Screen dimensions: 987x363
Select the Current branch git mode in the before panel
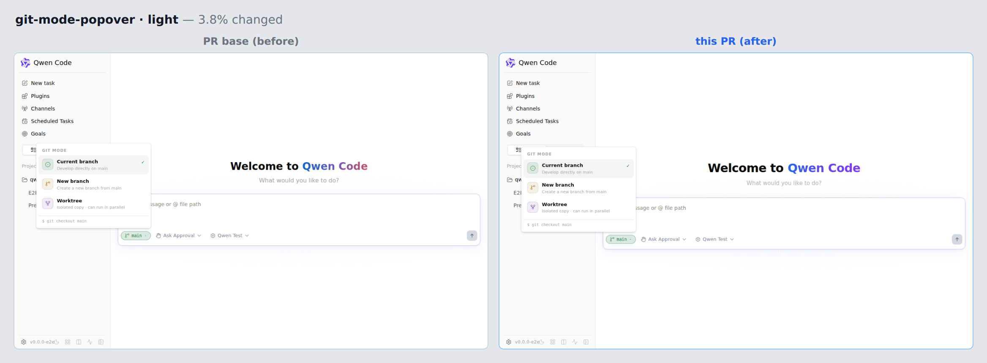point(93,165)
